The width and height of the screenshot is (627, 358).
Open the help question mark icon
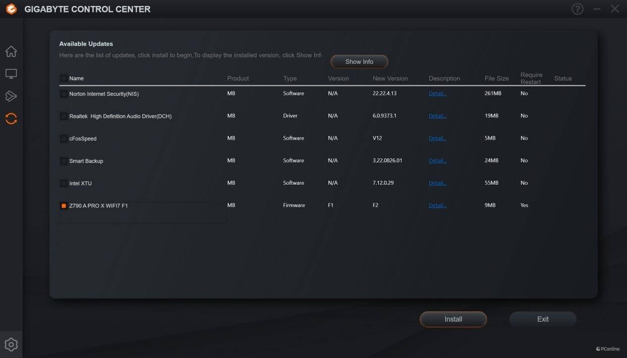point(577,9)
